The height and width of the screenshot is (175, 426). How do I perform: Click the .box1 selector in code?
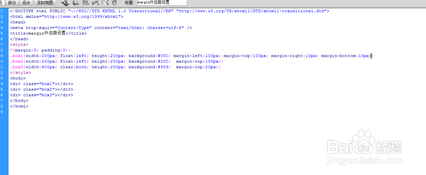tap(16, 56)
